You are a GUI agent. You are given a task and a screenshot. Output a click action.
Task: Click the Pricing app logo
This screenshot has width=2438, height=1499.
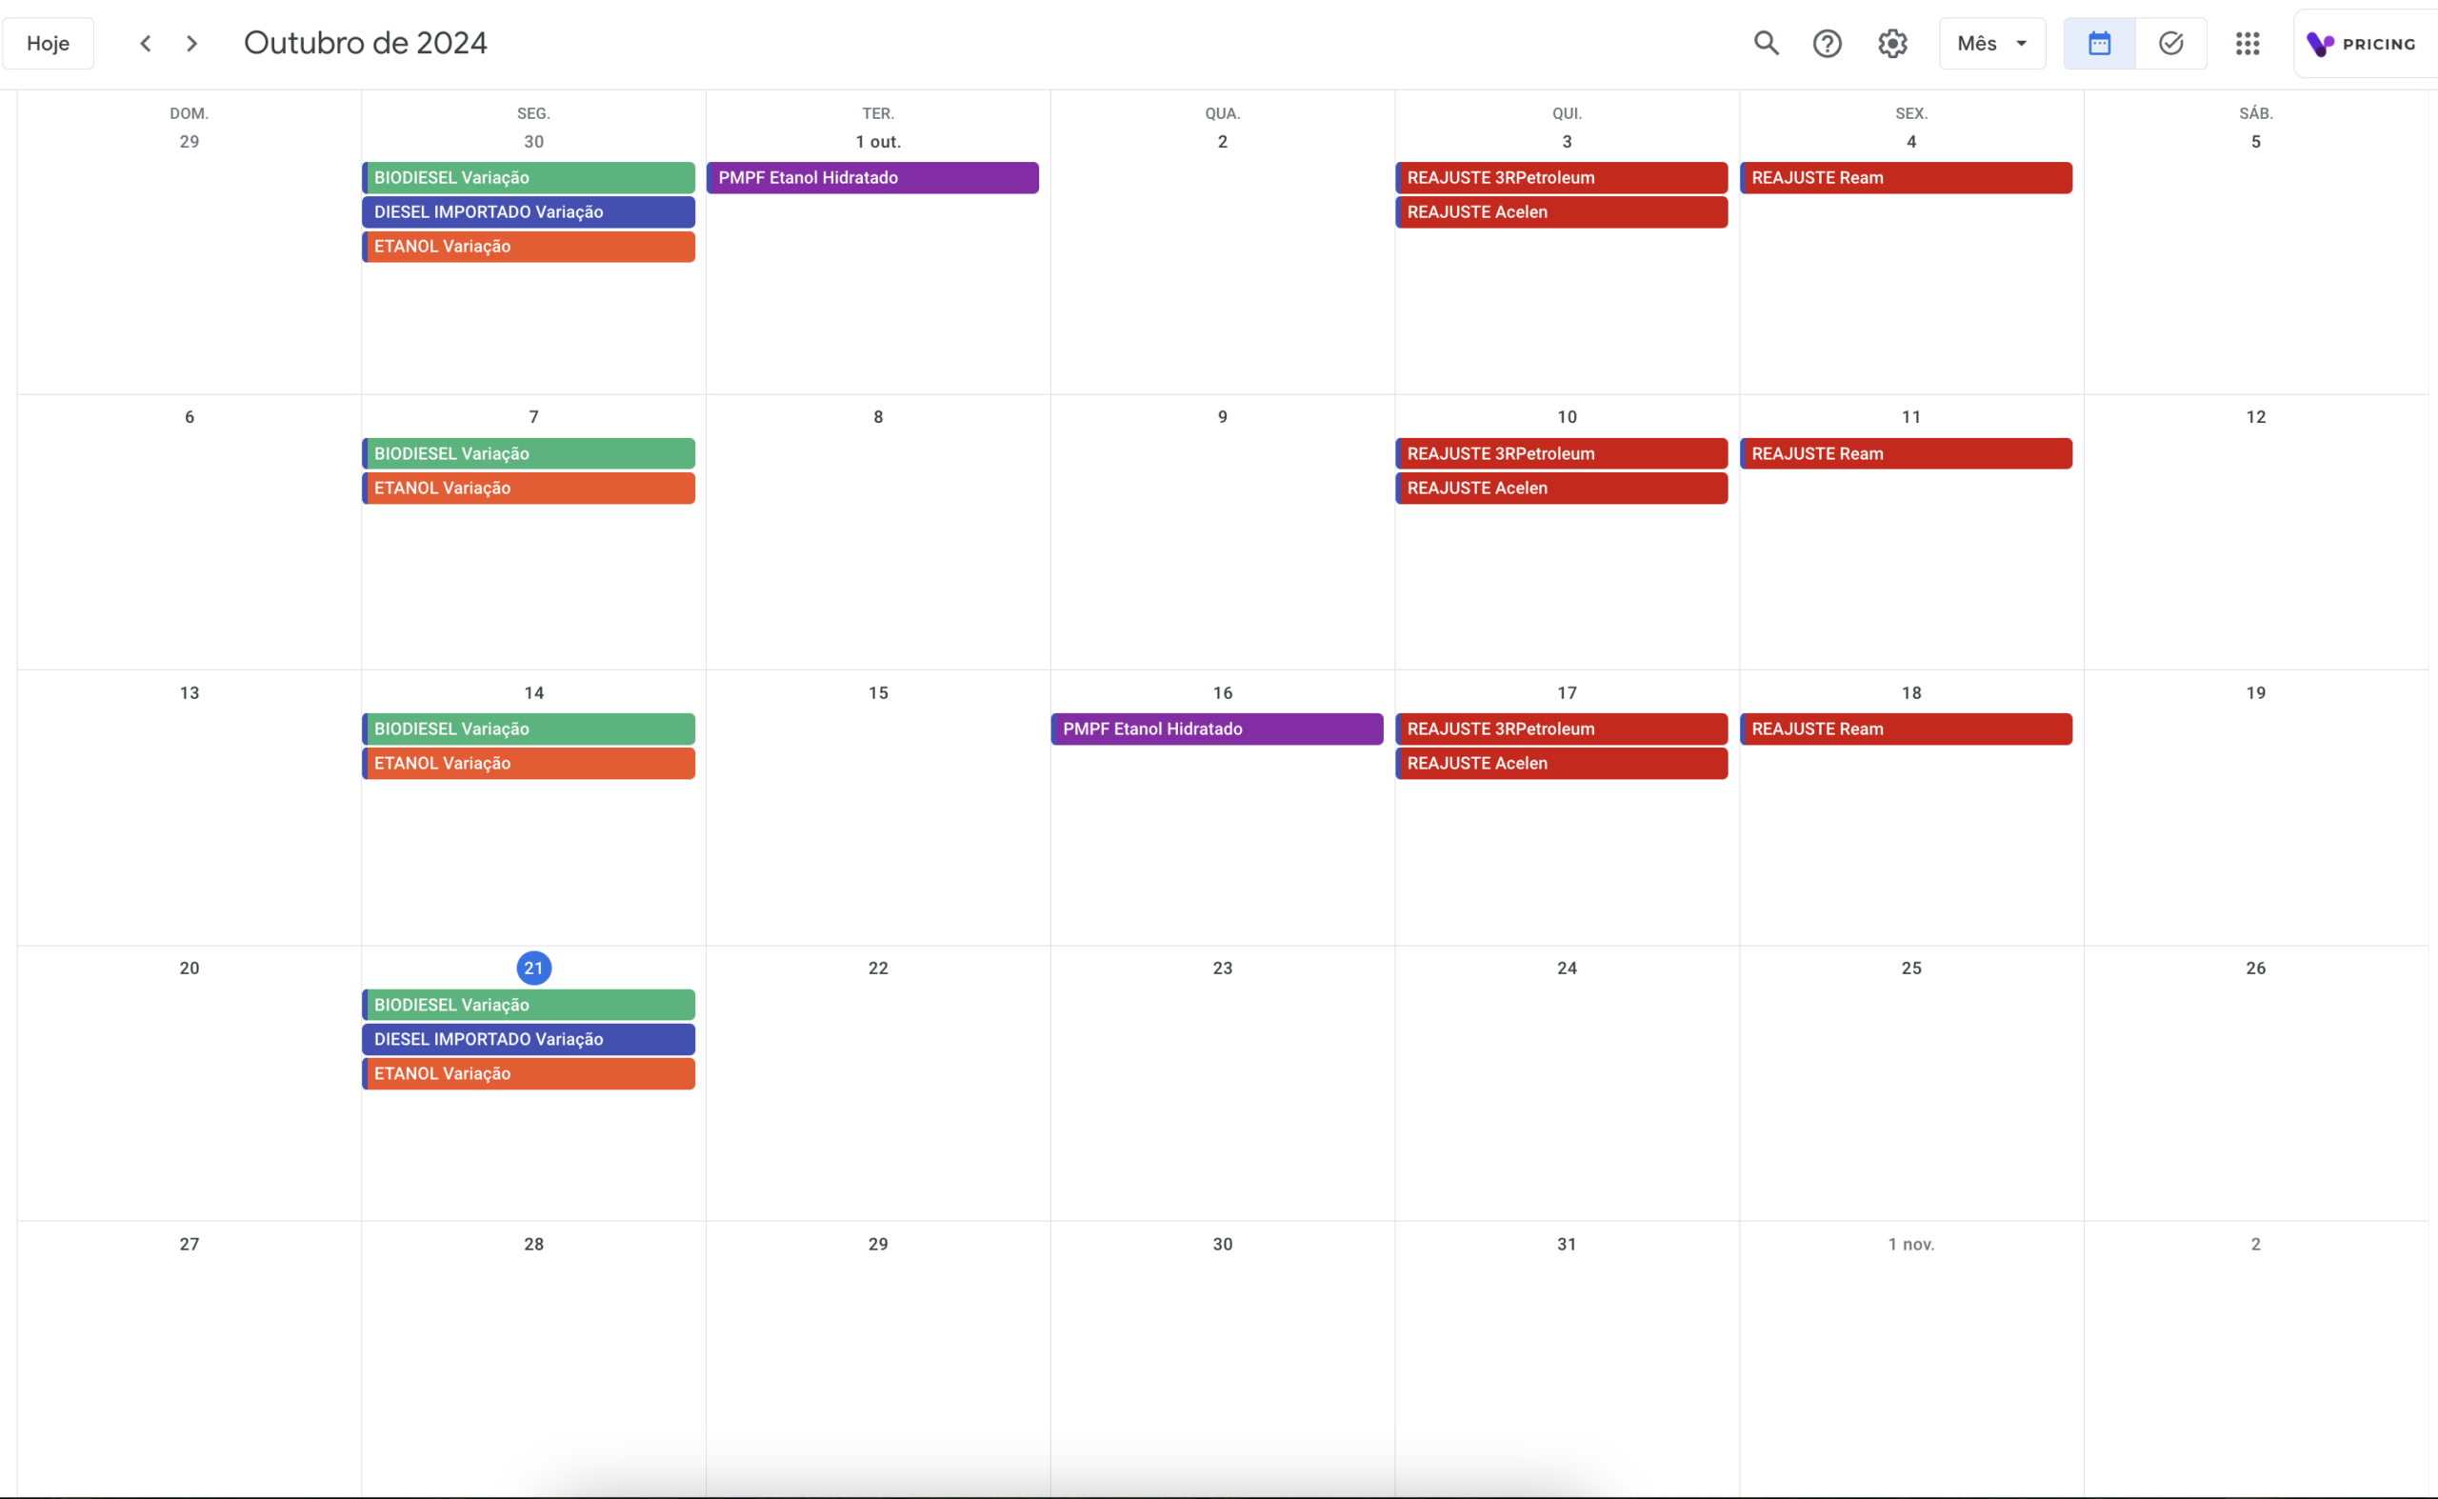point(2363,43)
